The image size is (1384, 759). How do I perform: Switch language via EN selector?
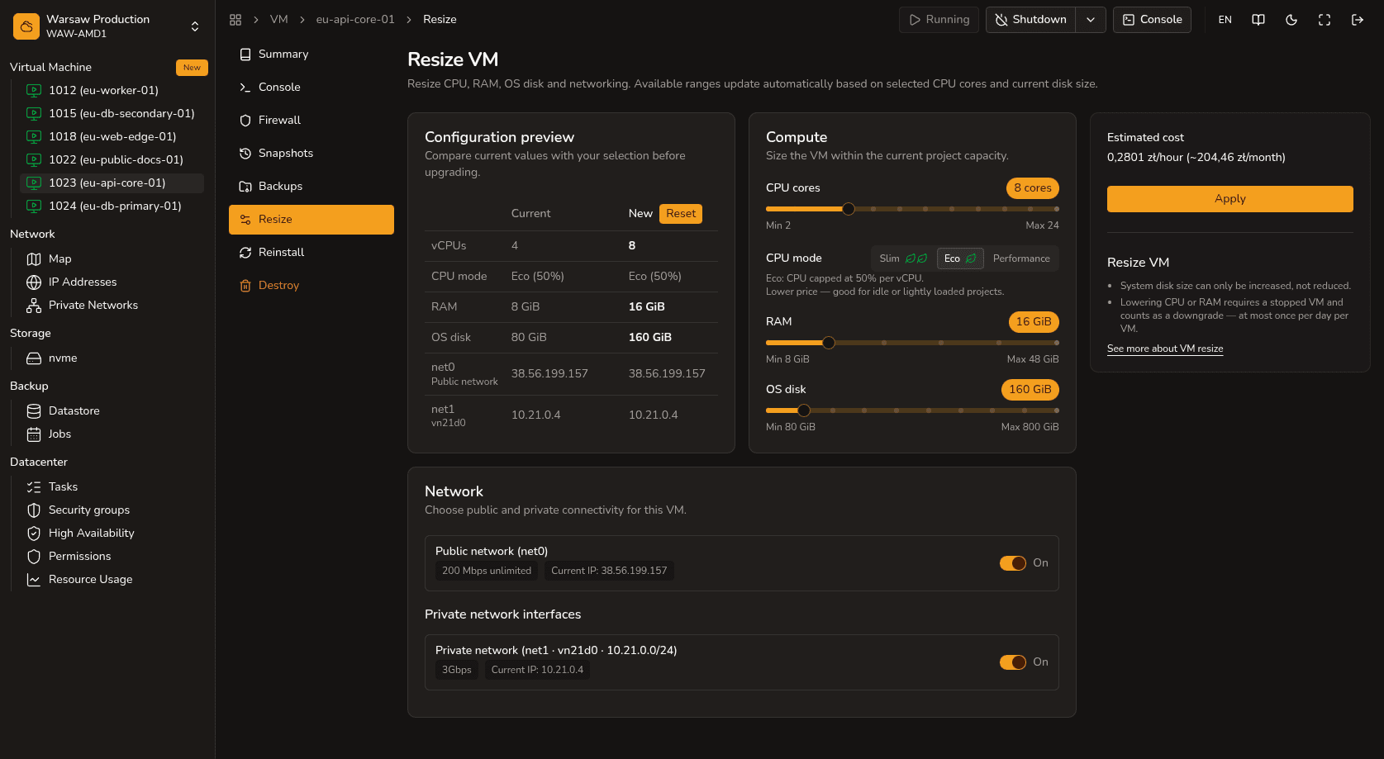(1225, 20)
